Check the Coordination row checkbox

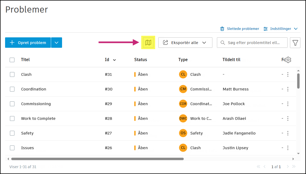(12, 89)
